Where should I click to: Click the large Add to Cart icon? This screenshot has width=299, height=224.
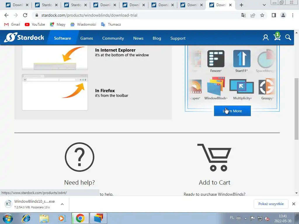point(214,157)
